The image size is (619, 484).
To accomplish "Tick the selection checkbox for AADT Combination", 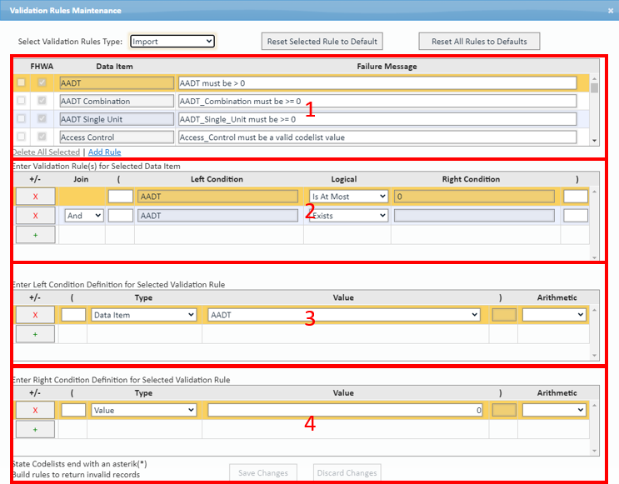I will tap(21, 101).
